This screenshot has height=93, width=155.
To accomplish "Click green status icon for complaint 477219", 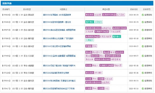I will tap(143, 66).
